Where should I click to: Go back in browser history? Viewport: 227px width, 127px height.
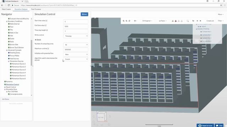tap(2, 5)
